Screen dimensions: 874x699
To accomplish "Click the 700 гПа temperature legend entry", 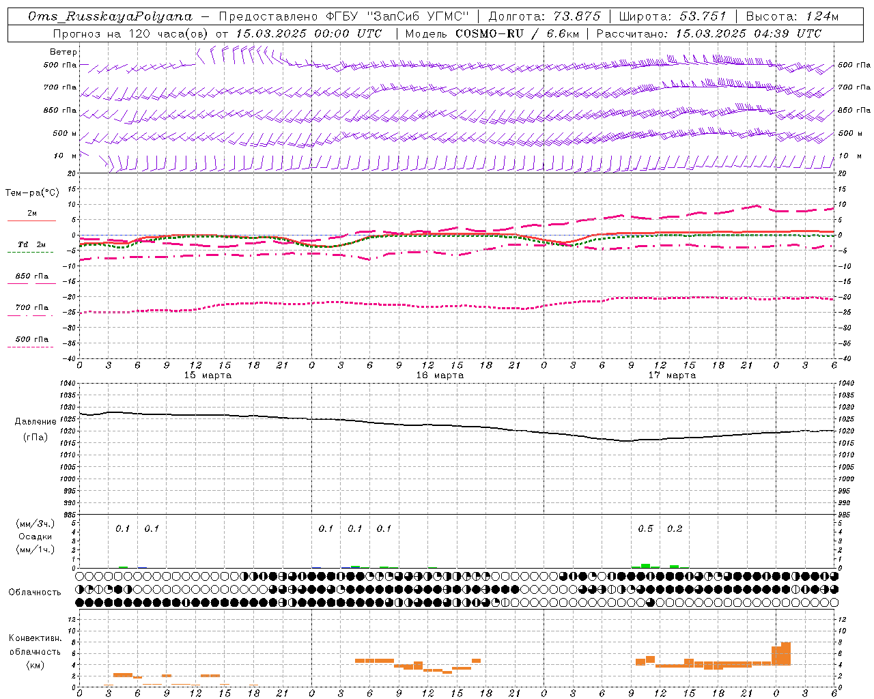I will click(x=32, y=307).
